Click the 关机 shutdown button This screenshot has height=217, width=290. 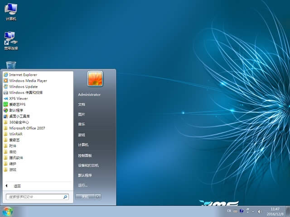coord(85,197)
